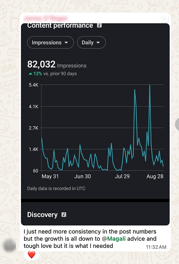The image size is (179, 264).
Task: Click the 2.7K axis label
Action: click(33, 128)
